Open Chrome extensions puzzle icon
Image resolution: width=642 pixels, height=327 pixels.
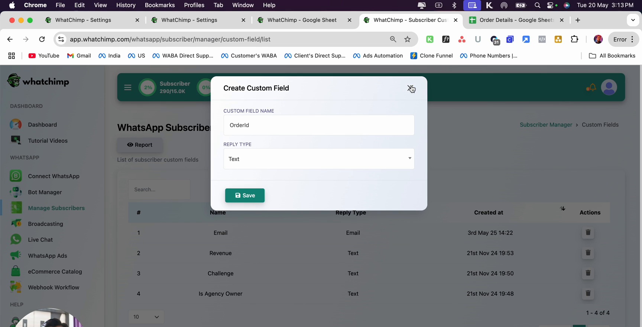pyautogui.click(x=574, y=39)
